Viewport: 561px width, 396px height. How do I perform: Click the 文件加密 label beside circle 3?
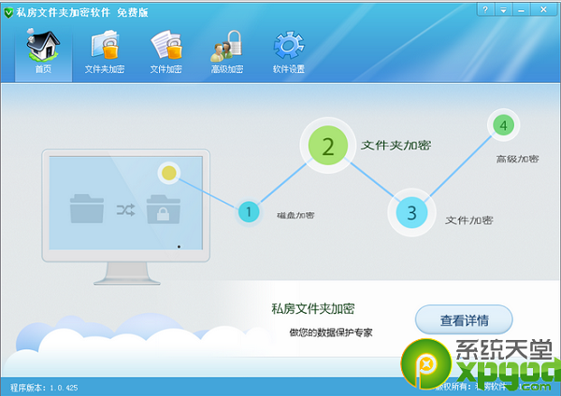click(469, 220)
